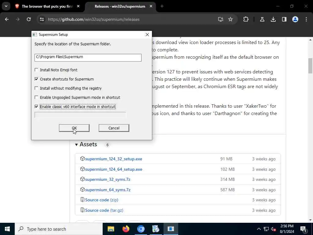Screen dimensions: 313x235
Task: Click archive icon beside Source code (tar.gz)
Action: (82, 210)
